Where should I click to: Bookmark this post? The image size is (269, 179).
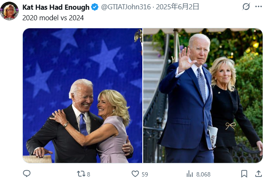pyautogui.click(x=244, y=174)
